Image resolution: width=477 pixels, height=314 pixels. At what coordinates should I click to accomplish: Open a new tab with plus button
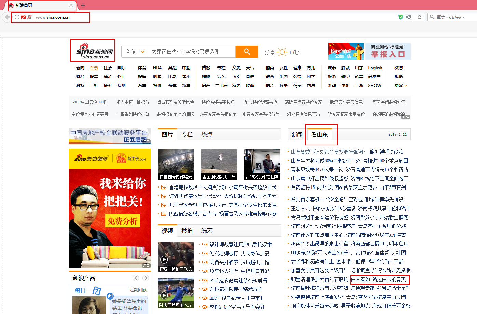pos(83,5)
